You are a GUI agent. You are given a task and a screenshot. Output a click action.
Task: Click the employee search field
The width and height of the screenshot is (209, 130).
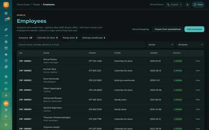[x=81, y=45]
